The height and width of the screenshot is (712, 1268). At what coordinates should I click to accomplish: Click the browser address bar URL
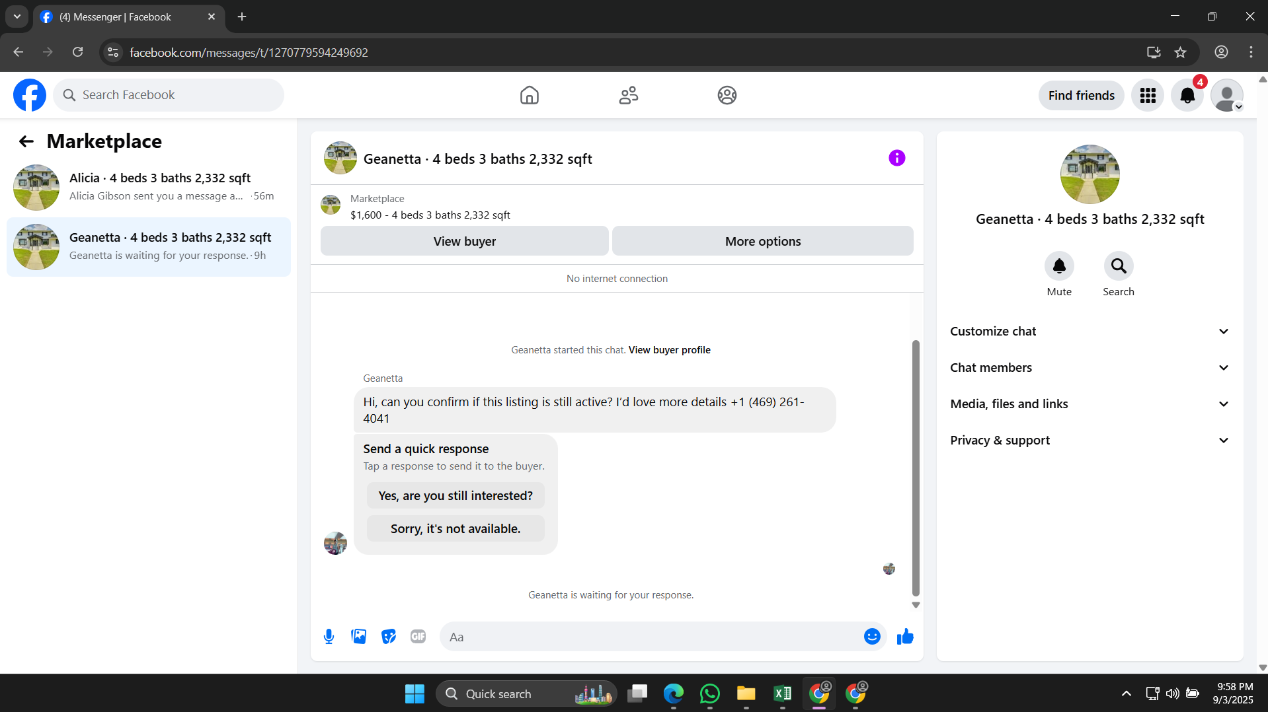tap(249, 52)
